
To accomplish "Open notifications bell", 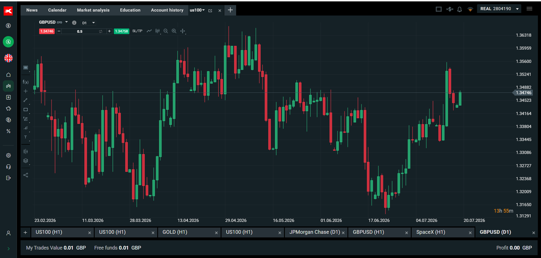I will tap(460, 9).
